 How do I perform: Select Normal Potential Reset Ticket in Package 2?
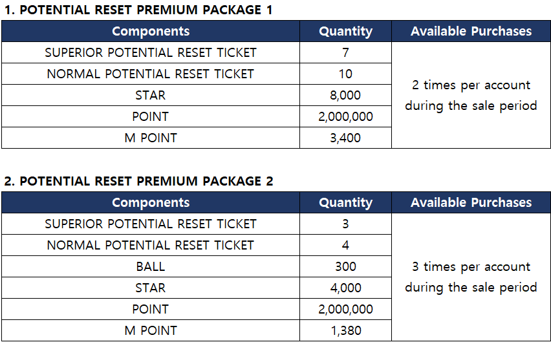pos(151,245)
